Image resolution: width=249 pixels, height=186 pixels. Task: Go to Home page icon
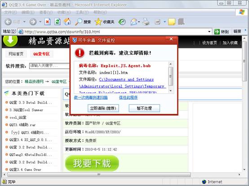coord(67,22)
